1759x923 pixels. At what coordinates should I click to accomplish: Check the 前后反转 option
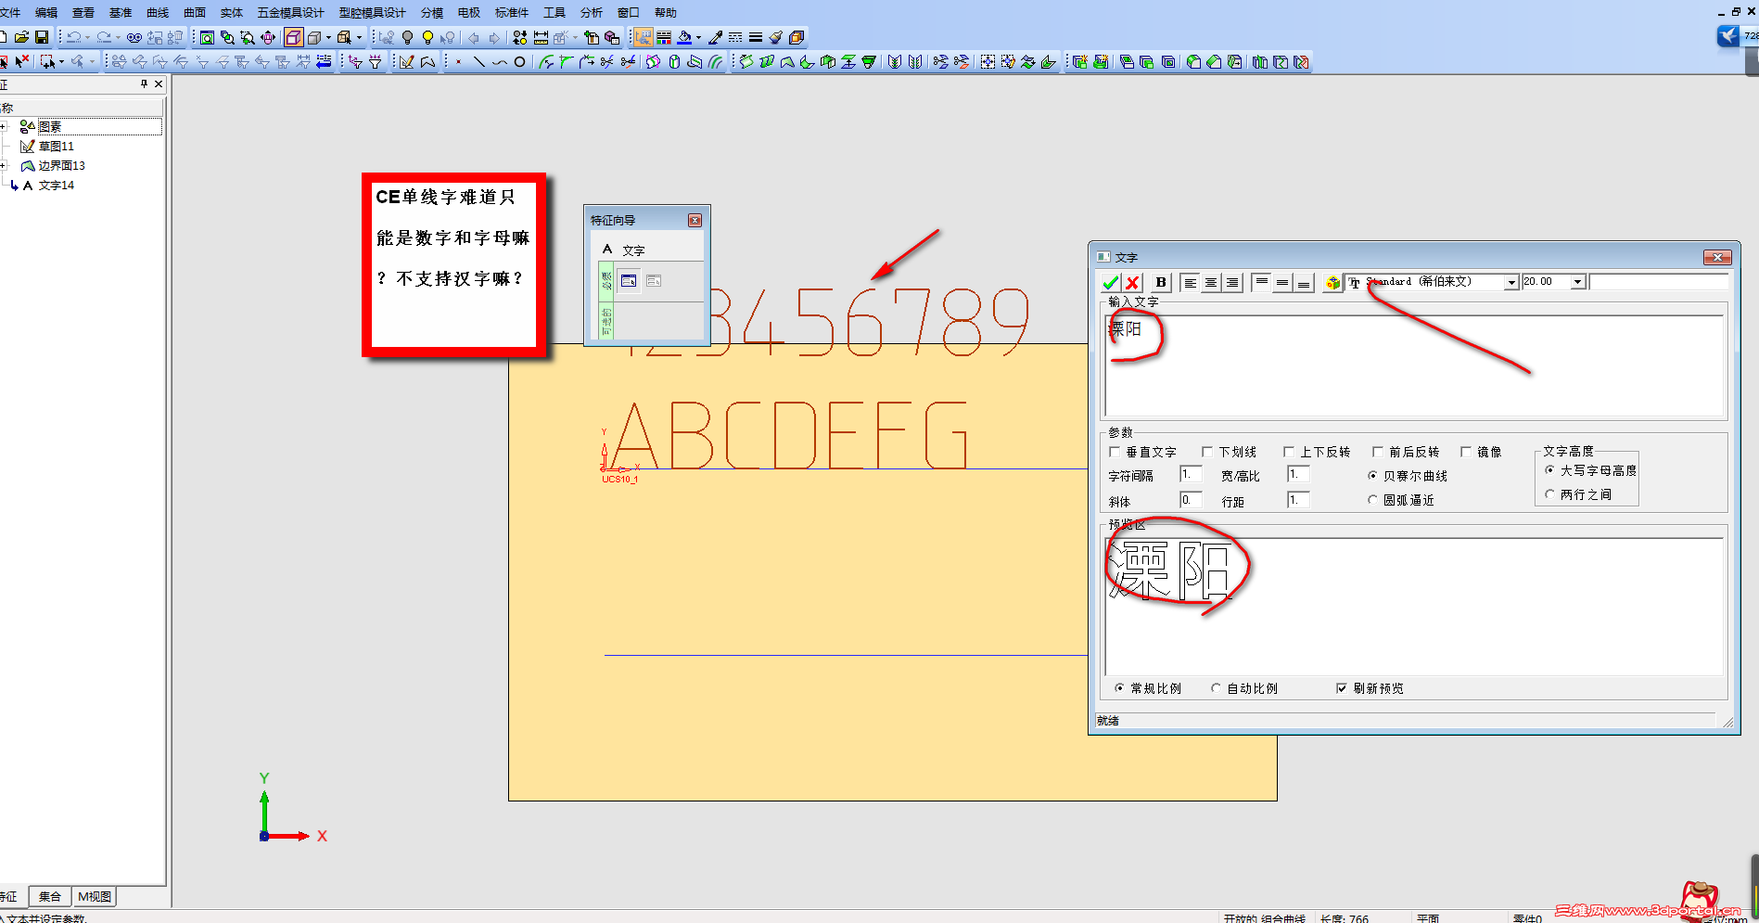pos(1378,452)
